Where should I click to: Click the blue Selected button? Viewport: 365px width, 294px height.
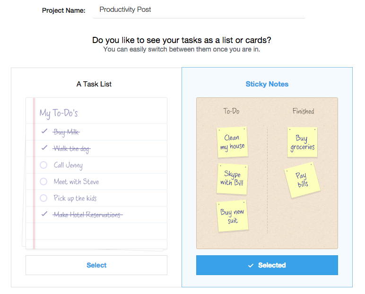[267, 265]
